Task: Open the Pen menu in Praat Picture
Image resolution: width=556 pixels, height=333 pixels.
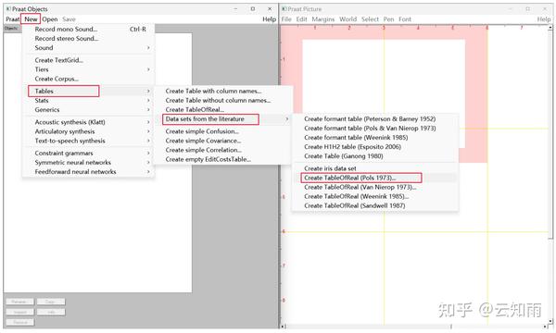Action: click(388, 19)
